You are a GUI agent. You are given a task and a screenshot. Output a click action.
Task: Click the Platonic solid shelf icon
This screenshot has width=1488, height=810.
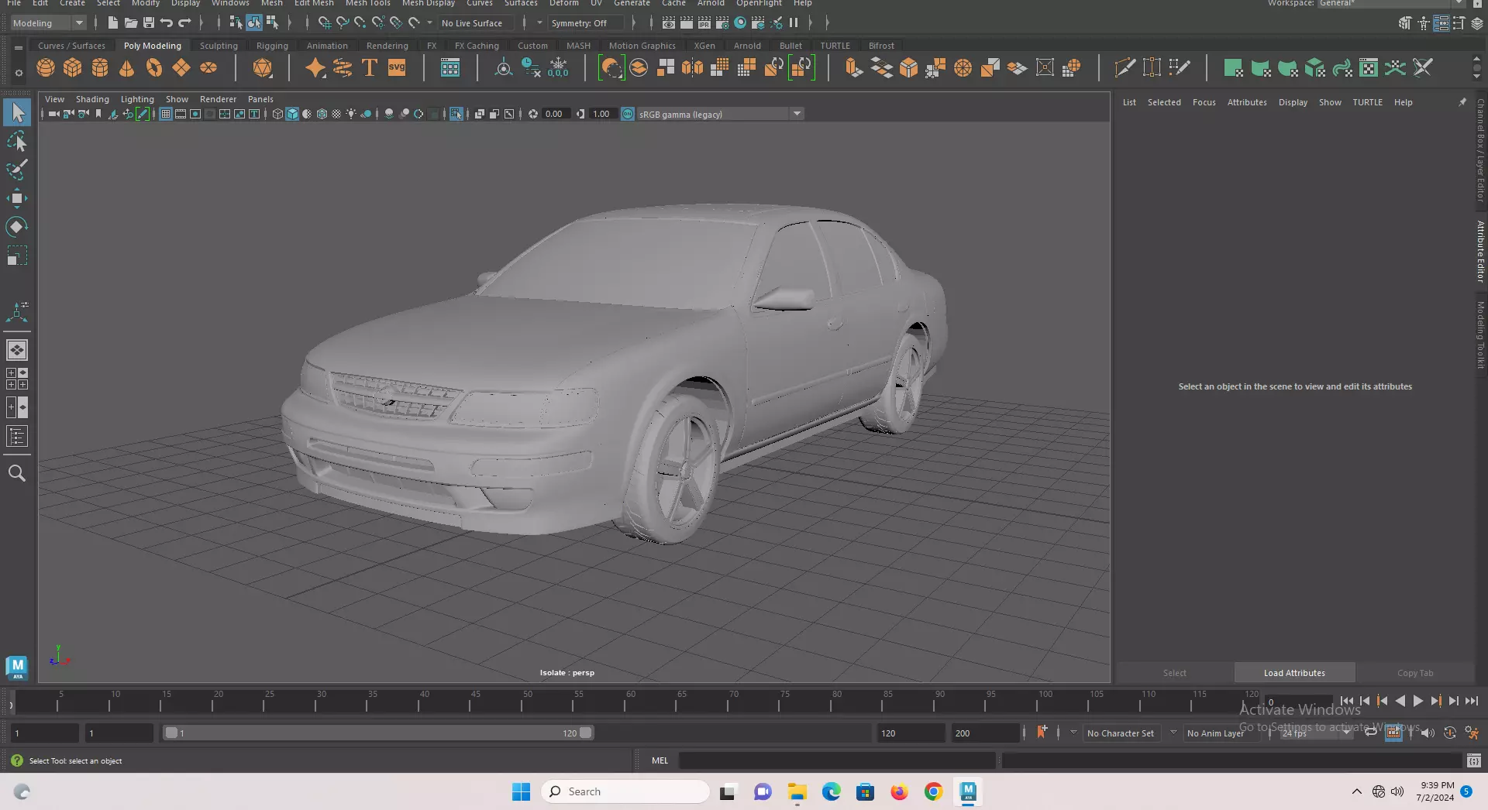pos(263,68)
